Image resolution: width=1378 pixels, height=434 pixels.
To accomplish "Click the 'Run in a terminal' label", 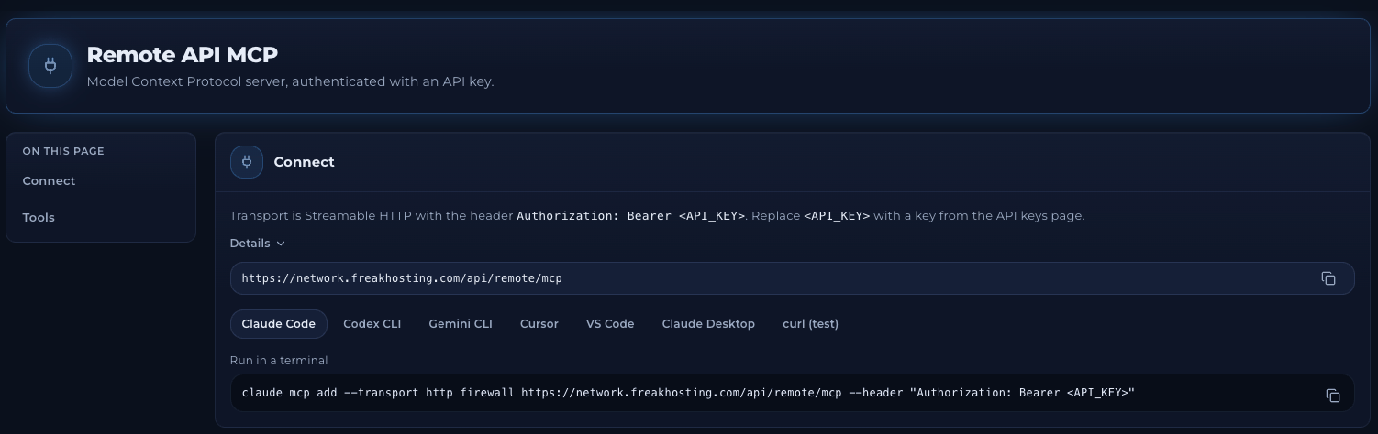I will pyautogui.click(x=279, y=361).
